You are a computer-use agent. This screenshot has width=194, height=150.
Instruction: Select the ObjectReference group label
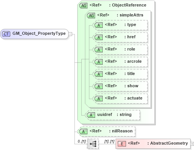pyautogui.click(x=129, y=5)
